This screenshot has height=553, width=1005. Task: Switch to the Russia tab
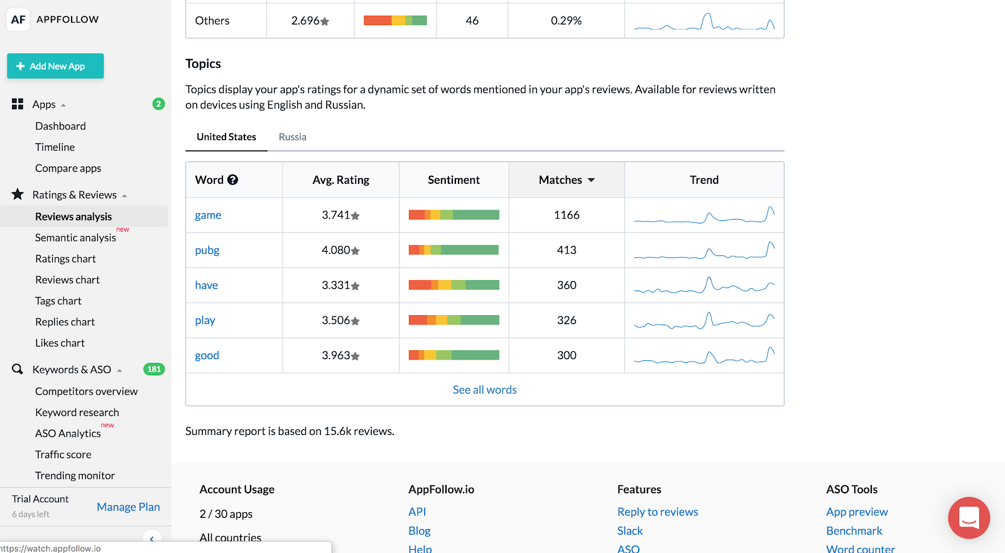point(293,137)
